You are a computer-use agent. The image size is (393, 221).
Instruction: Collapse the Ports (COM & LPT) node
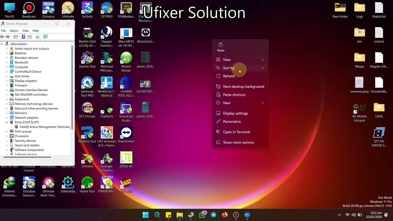[7, 122]
